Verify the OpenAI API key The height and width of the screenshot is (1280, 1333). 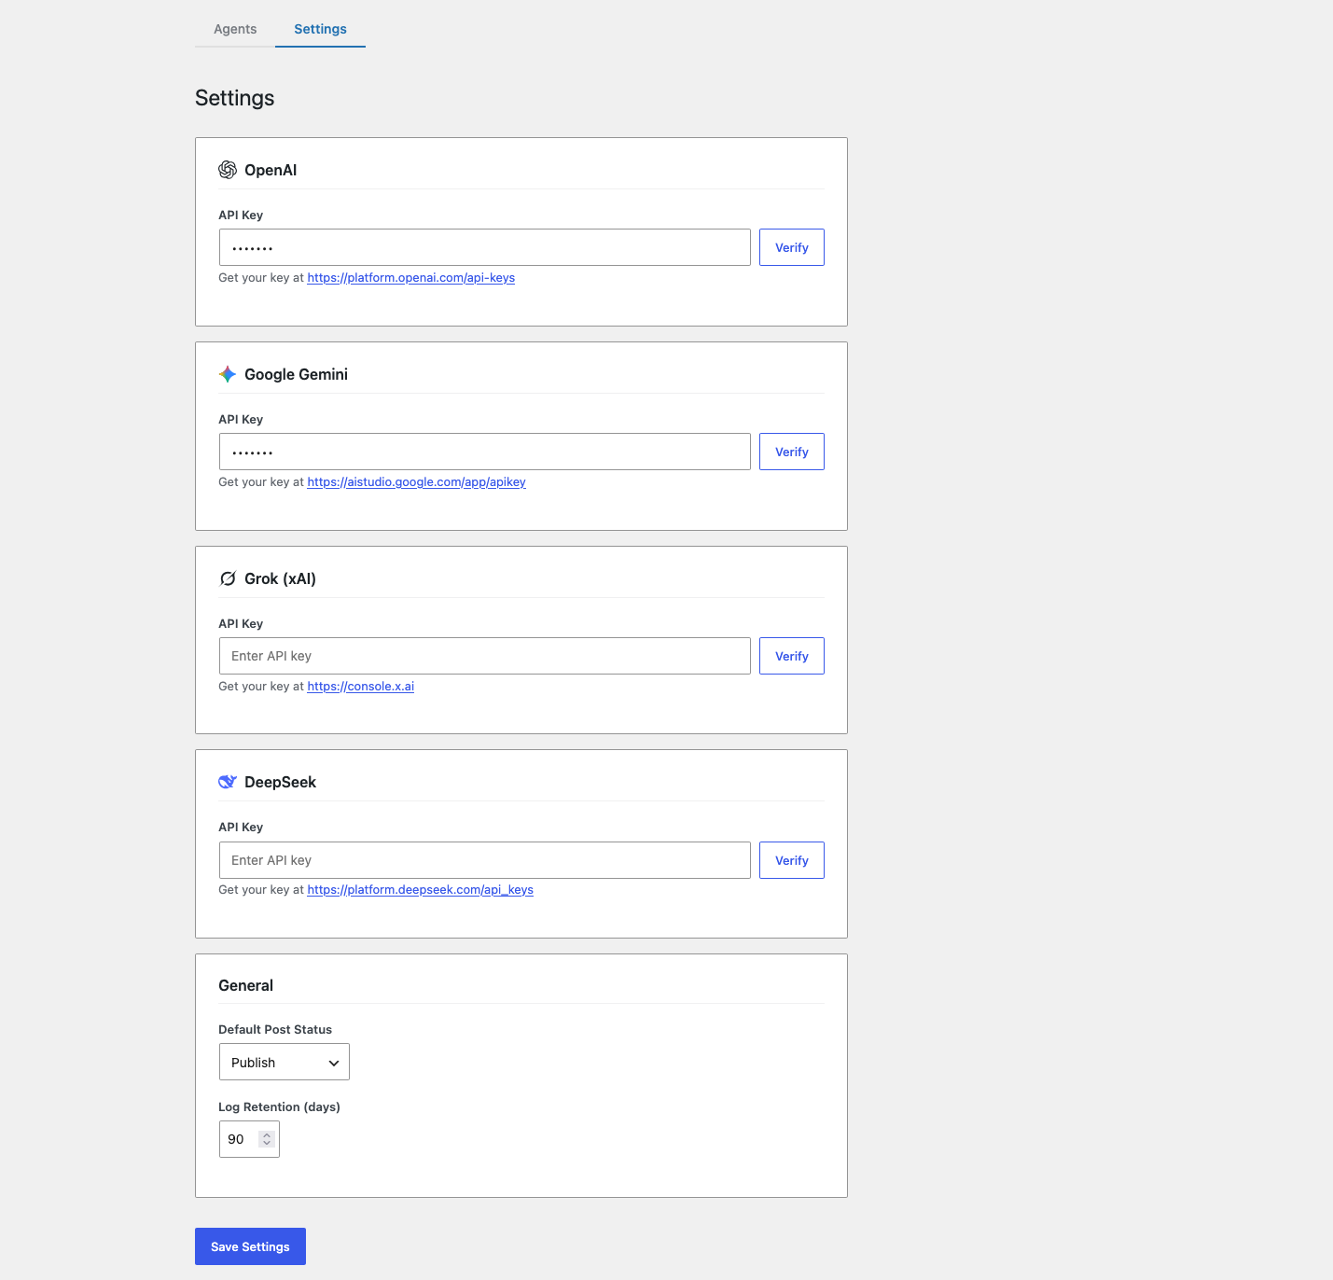[x=792, y=247]
